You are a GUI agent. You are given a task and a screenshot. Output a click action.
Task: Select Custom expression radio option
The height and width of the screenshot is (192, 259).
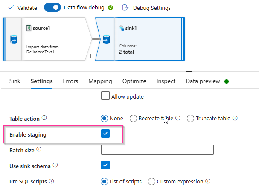151,182
